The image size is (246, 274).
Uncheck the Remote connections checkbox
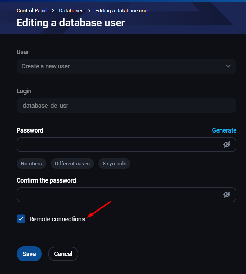click(21, 219)
